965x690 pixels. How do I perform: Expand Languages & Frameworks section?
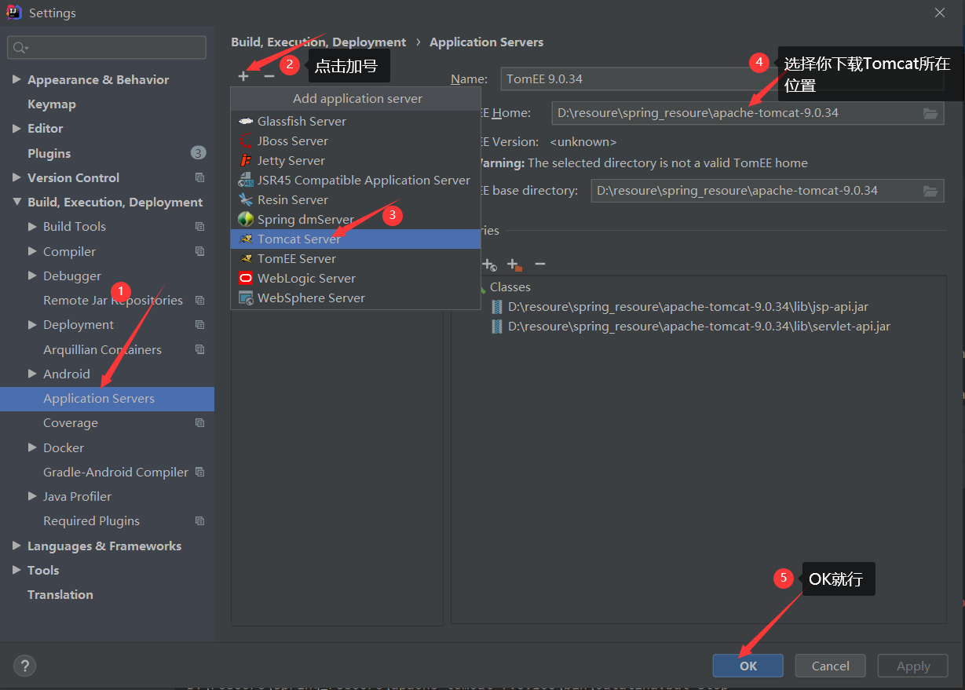16,546
